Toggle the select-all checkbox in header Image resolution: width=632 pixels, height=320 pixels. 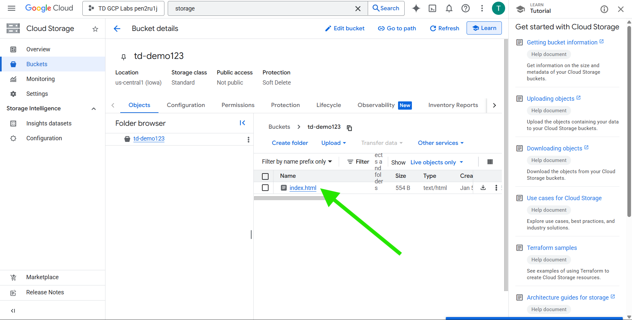(x=265, y=176)
